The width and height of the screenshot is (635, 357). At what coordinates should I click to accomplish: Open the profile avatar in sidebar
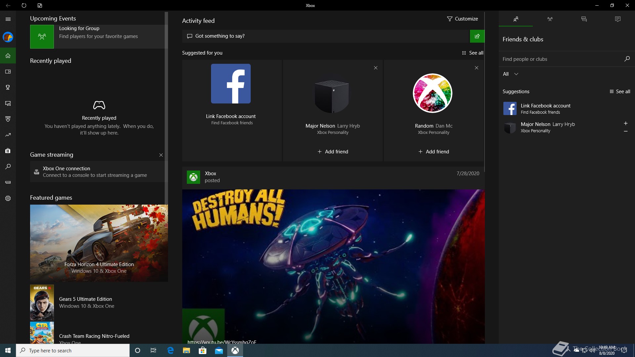click(x=8, y=37)
